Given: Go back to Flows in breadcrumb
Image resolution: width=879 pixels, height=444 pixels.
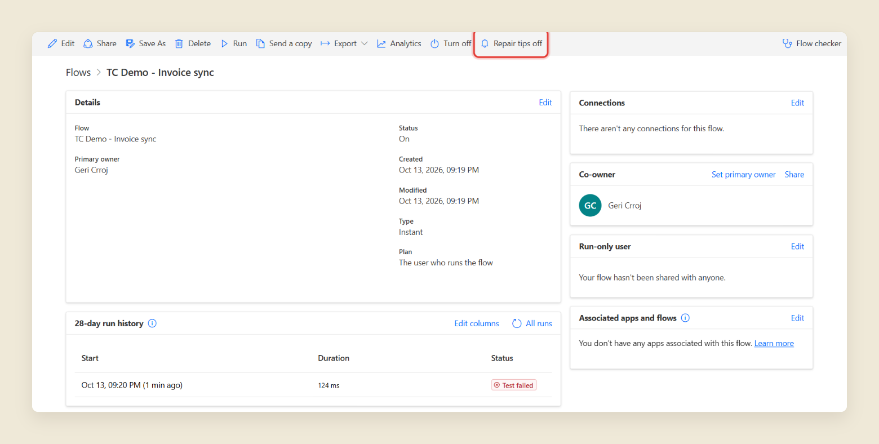Looking at the screenshot, I should (x=78, y=72).
